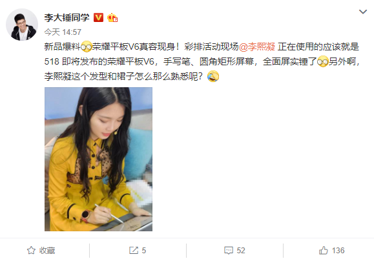Open the @李熙凝 mention link
374x261 pixels.
point(257,47)
